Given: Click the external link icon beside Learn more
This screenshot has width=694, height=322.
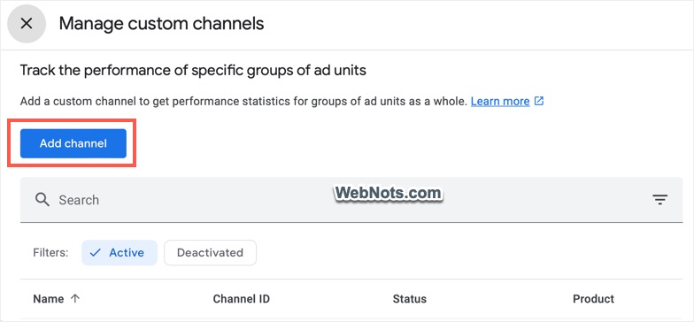Looking at the screenshot, I should click(x=538, y=101).
